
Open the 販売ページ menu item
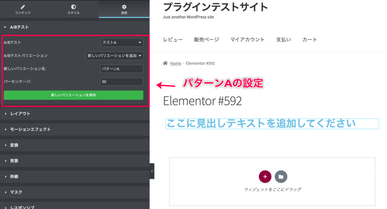point(206,40)
